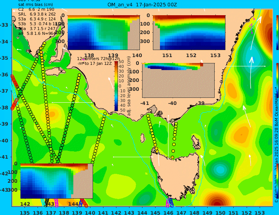Viewport: 279px width, 215px height.
Task: Click the 'all 5.8 1.6 N=964' summary row
Action: coord(37,33)
